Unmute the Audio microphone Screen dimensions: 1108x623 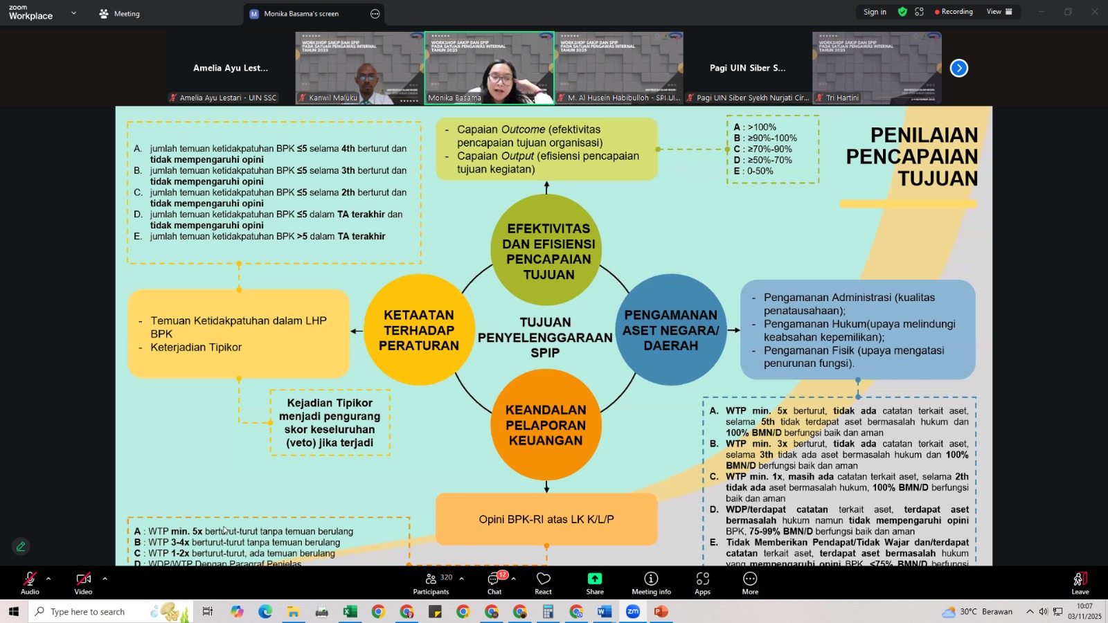coord(30,583)
